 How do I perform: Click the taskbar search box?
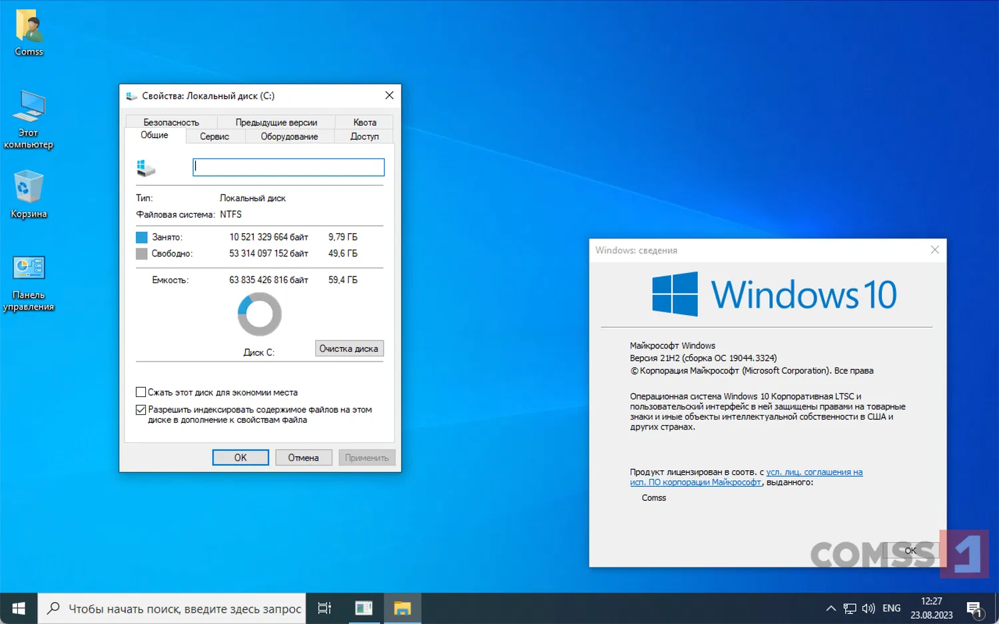click(x=172, y=608)
